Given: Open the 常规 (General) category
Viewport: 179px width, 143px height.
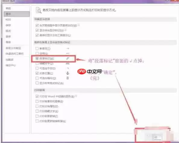Looking at the screenshot, I should pos(8,8).
